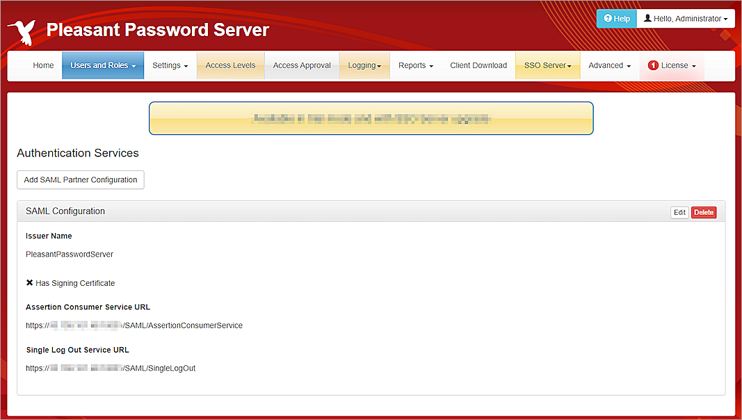This screenshot has height=420, width=742.
Task: Expand the License dropdown menu
Action: pos(672,65)
